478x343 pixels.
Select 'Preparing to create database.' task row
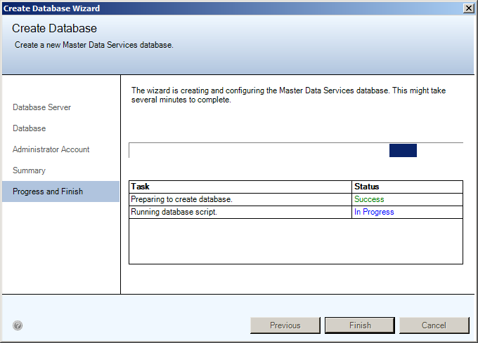click(296, 199)
